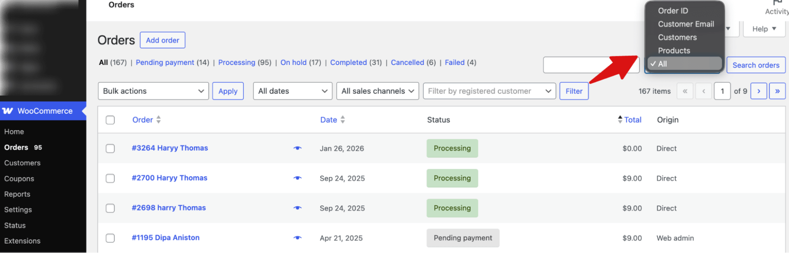789x253 pixels.
Task: Click the Apply bulk action button
Action: coord(228,91)
